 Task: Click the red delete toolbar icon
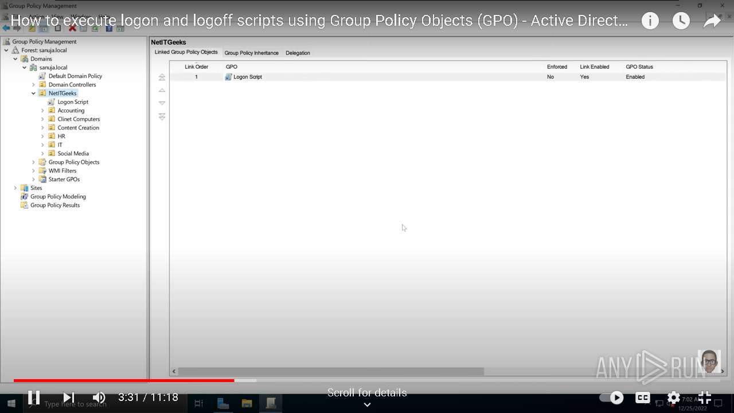click(72, 28)
